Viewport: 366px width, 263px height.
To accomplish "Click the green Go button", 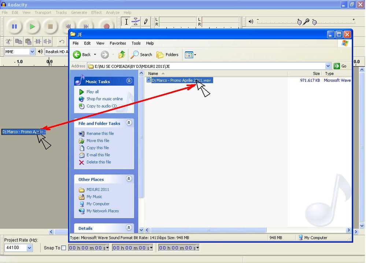I will (340, 66).
